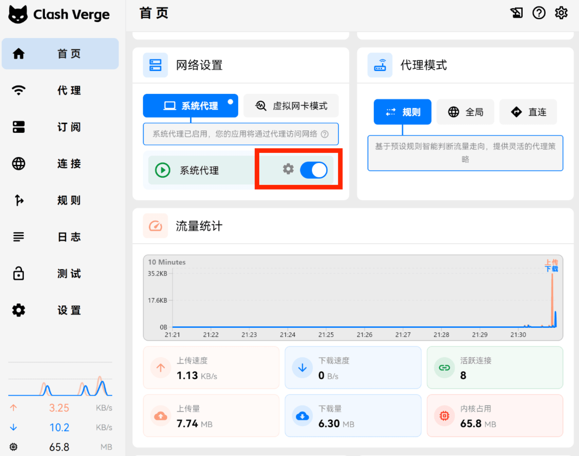This screenshot has width=579, height=456.
Task: Click the help icon after proxy status text
Action: pyautogui.click(x=325, y=134)
